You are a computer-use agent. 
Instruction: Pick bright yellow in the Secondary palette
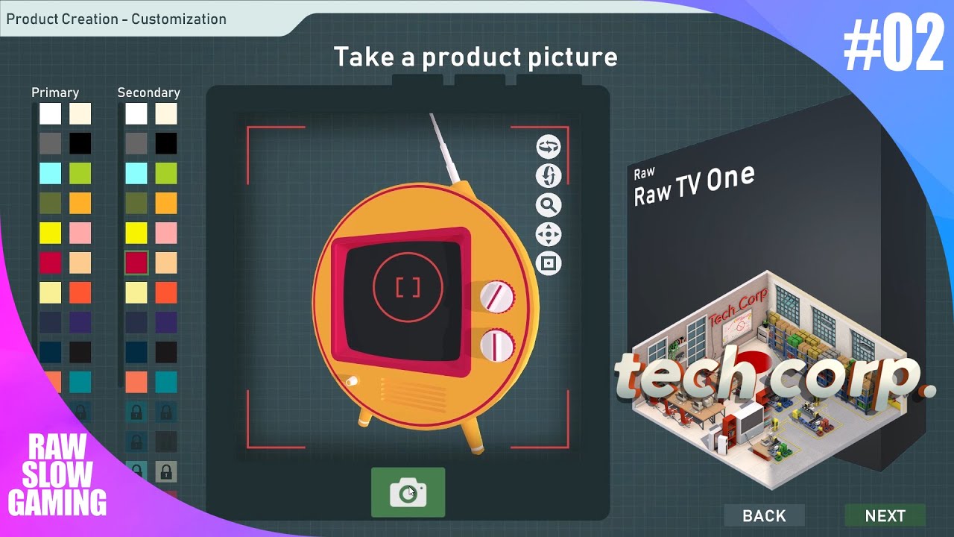click(x=136, y=233)
